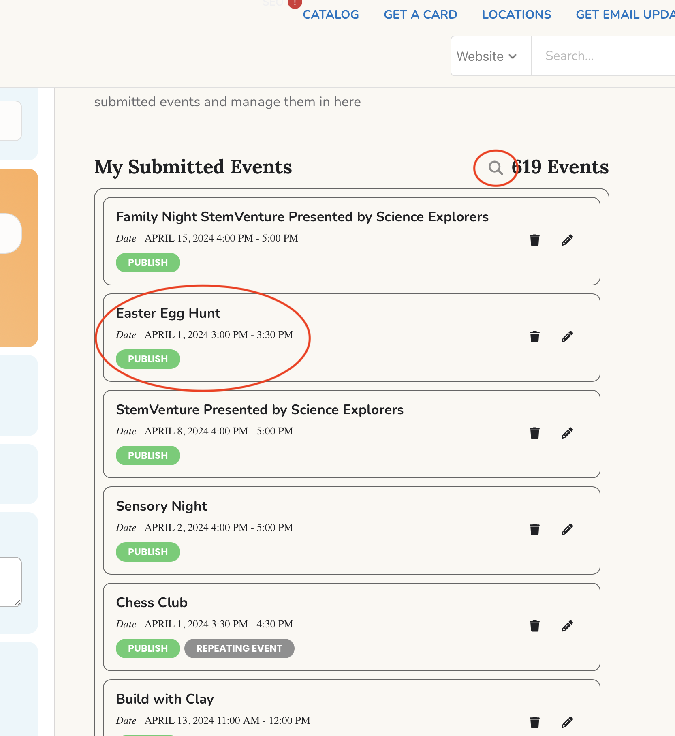Viewport: 675px width, 736px height.
Task: Open the LOCATIONS menu item
Action: click(516, 15)
